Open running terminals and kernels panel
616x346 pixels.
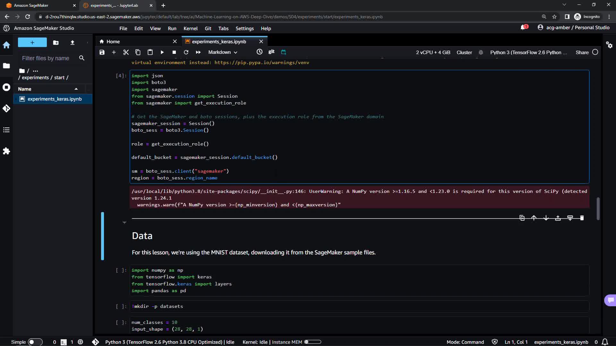(x=6, y=87)
